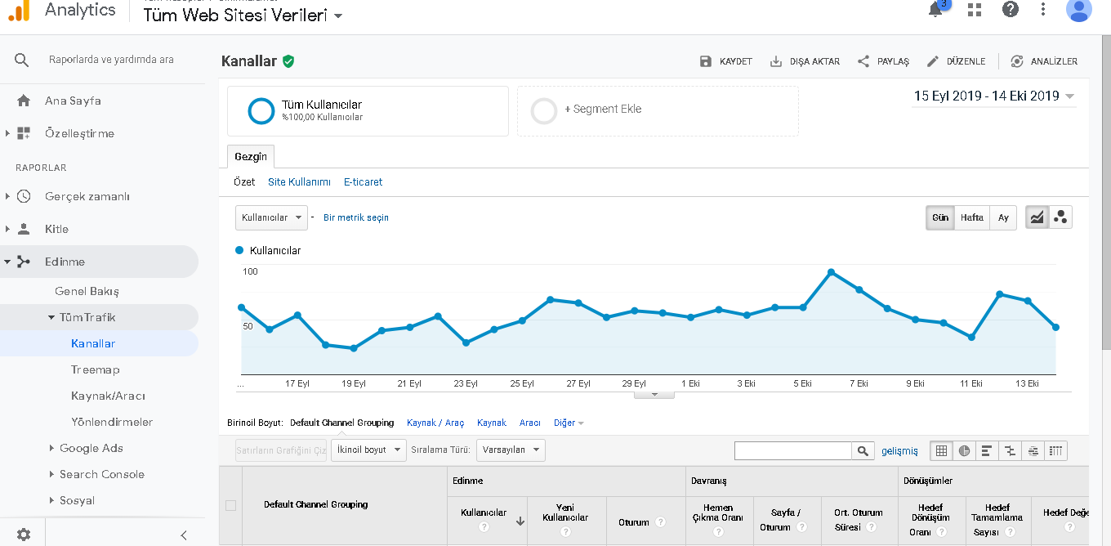The width and height of the screenshot is (1111, 546).
Task: Click the table search input field
Action: pyautogui.click(x=792, y=450)
